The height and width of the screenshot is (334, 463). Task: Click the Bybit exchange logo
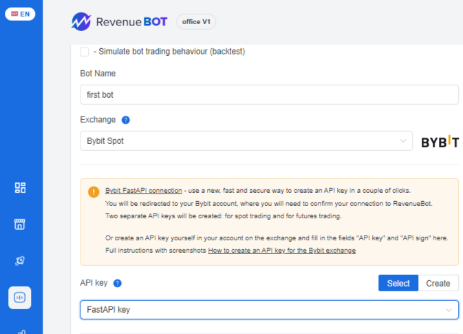tap(440, 142)
